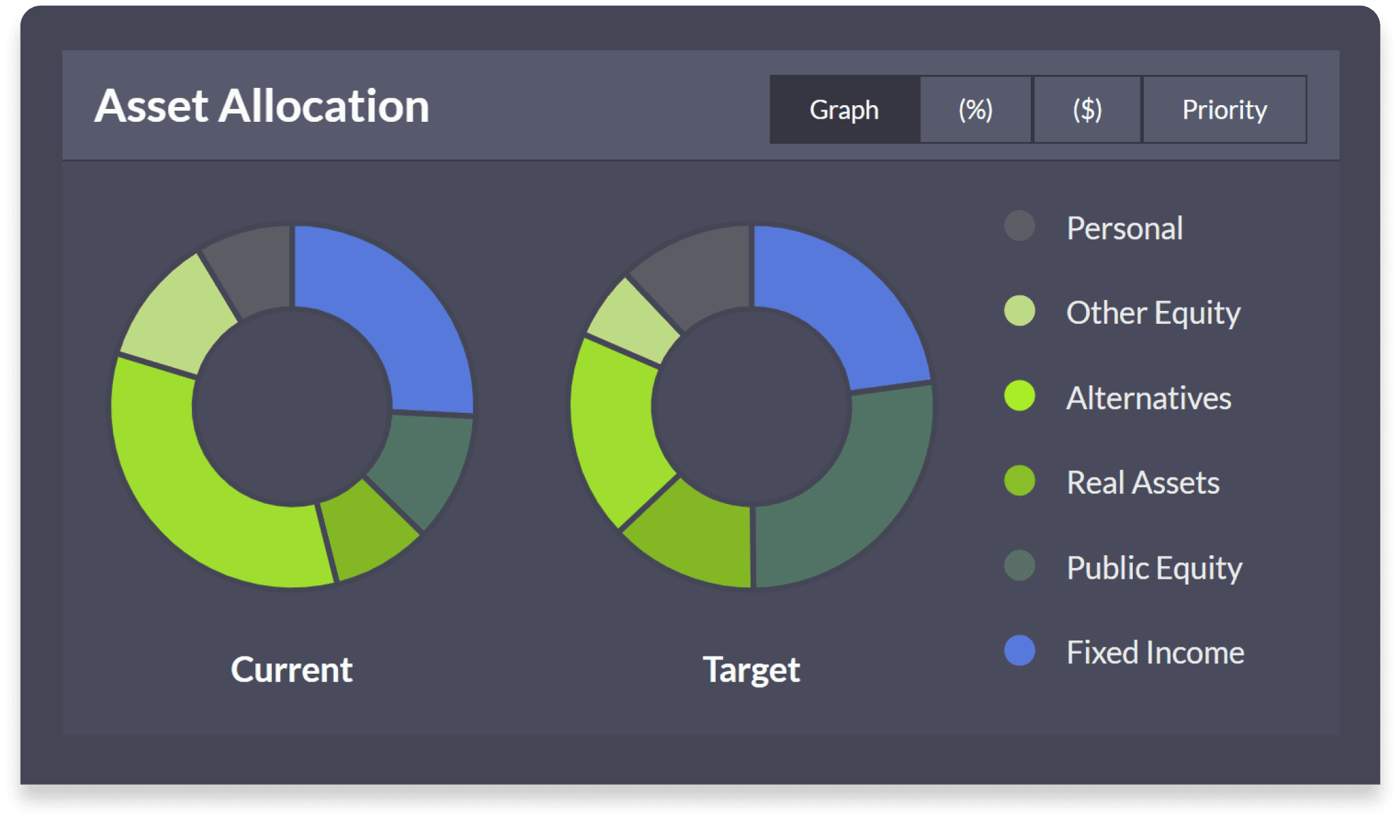Select the Fixed Income legend label
The height and width of the screenshot is (818, 1399).
[1155, 653]
